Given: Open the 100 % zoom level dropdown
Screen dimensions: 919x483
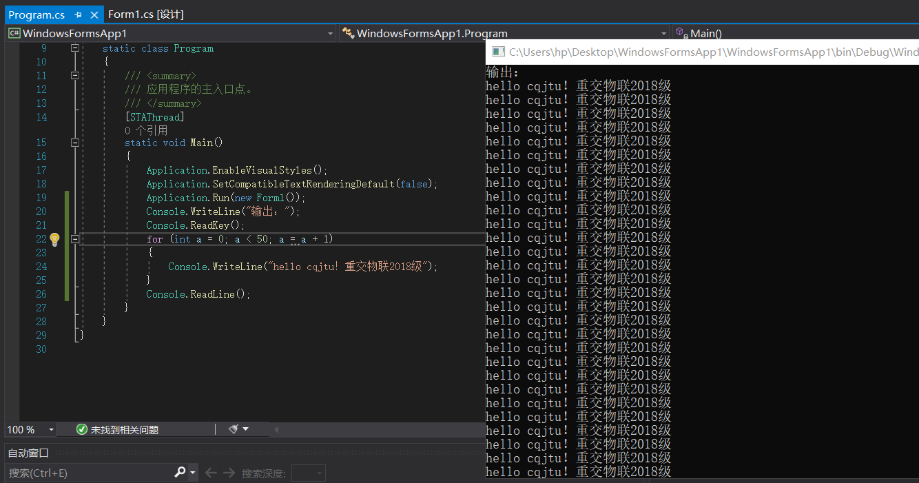Looking at the screenshot, I should pos(52,429).
